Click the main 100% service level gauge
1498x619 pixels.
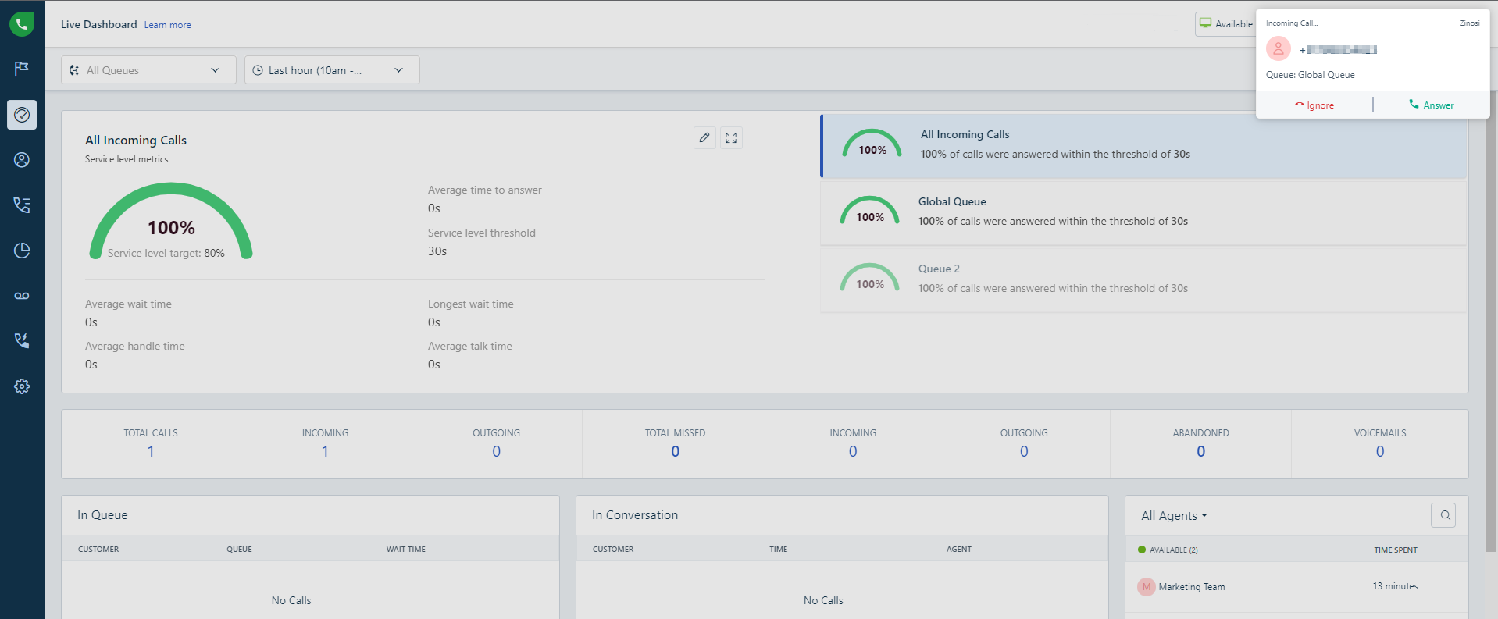click(x=171, y=221)
